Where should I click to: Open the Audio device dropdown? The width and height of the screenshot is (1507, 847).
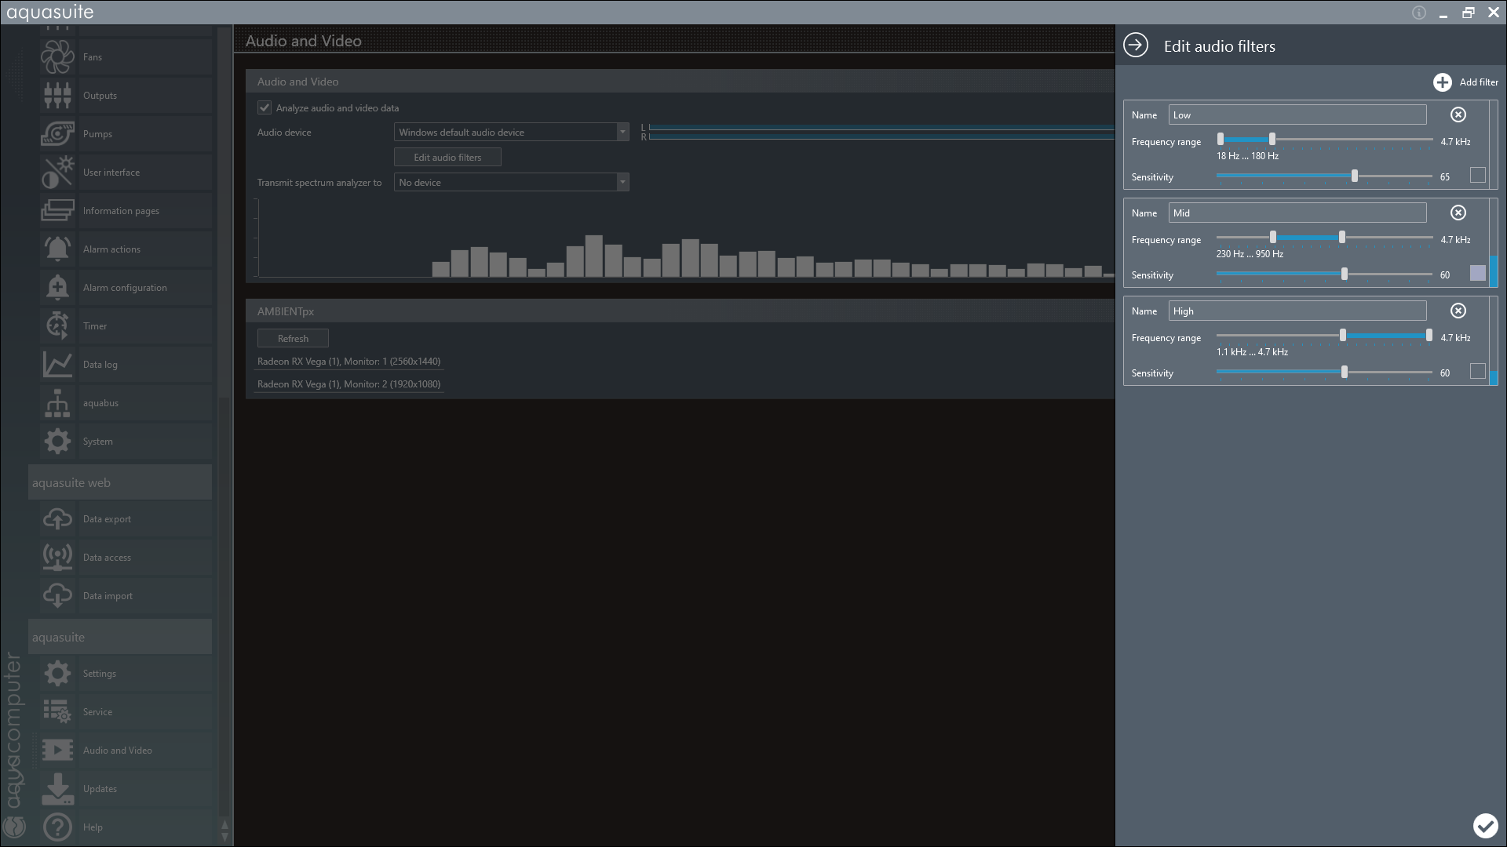tap(511, 132)
